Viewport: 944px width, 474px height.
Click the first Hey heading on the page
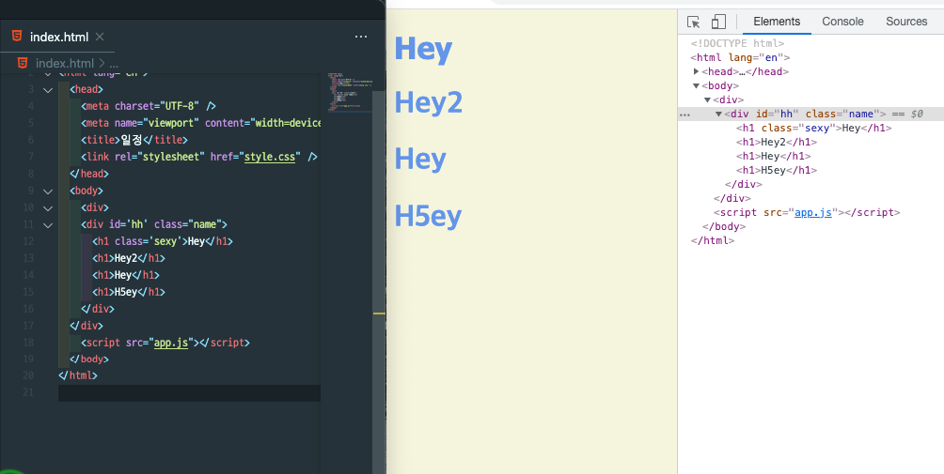pos(423,48)
